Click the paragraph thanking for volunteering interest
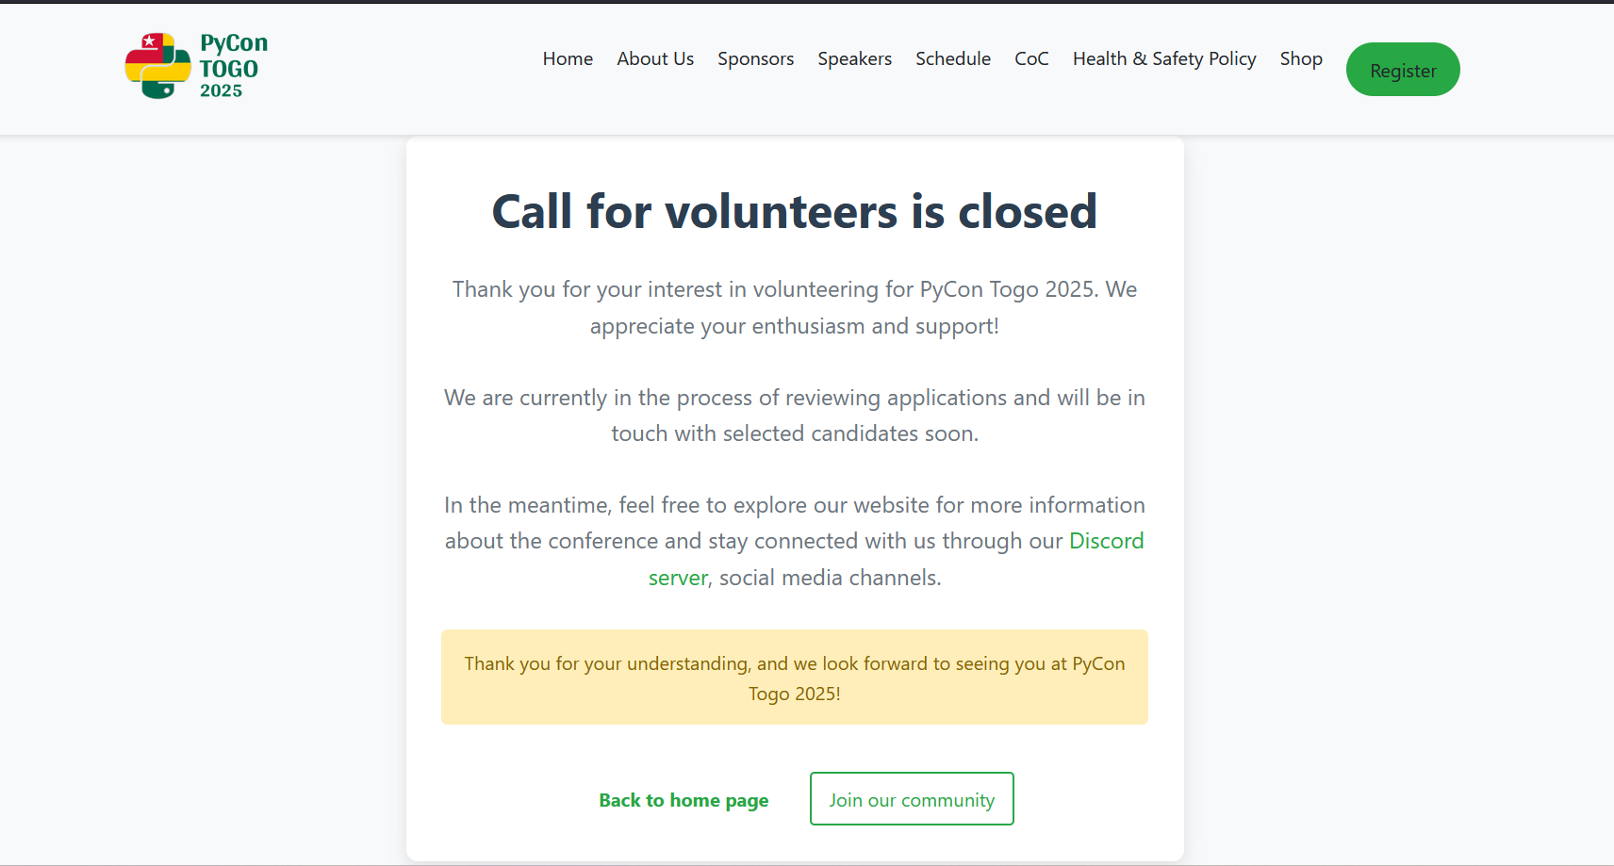The image size is (1614, 866). pos(795,307)
